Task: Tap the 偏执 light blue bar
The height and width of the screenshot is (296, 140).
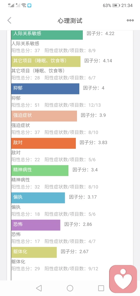Action: click(38, 198)
